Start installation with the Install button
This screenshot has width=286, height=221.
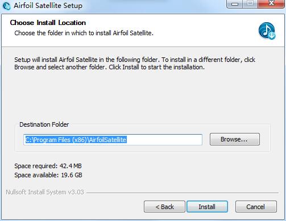[207, 207]
